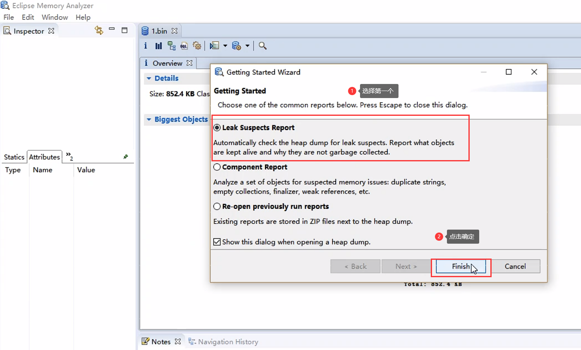Close the Inspector view tab
The image size is (581, 350).
point(51,31)
